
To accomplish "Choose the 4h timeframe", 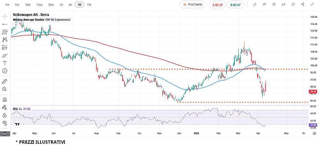I will (70, 4).
